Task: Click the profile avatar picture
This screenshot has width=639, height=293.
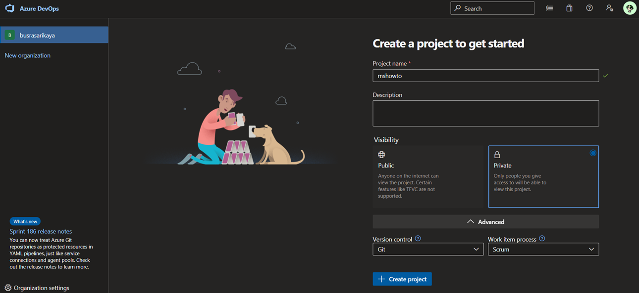Action: (x=630, y=8)
